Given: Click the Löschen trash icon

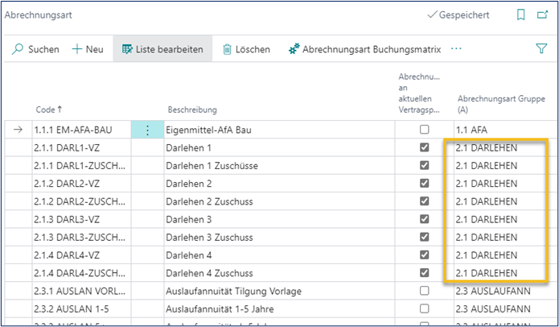Looking at the screenshot, I should coord(227,49).
